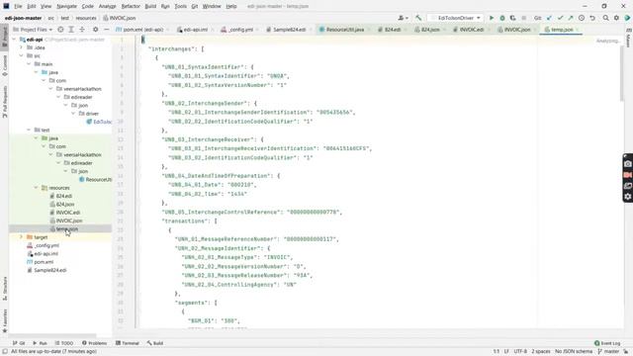
Task: Click the gallery icon on right overlay
Action: point(628,186)
